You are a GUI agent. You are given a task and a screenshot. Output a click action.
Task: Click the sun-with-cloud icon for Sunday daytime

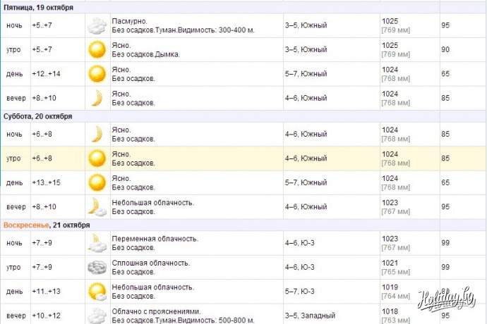tap(95, 291)
